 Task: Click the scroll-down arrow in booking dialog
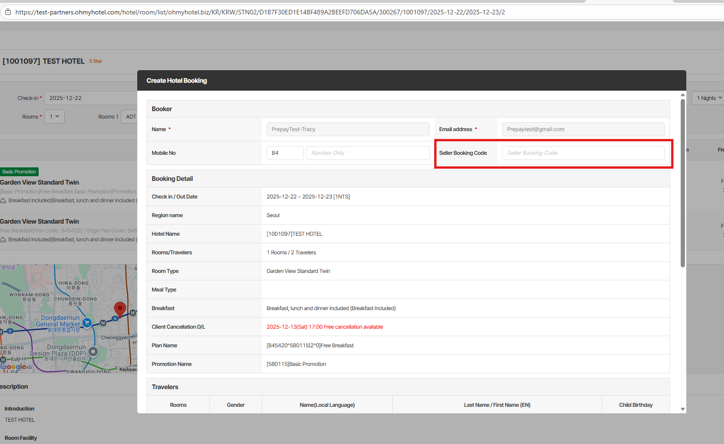(x=683, y=409)
